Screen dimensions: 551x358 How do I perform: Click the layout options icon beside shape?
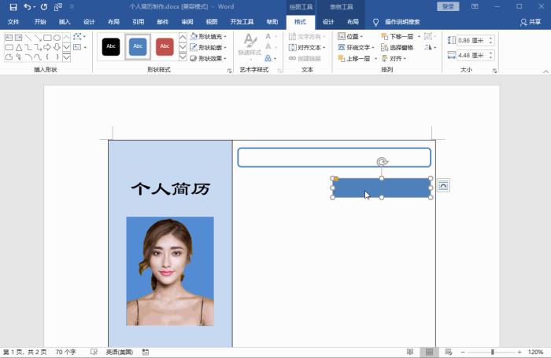pyautogui.click(x=443, y=185)
